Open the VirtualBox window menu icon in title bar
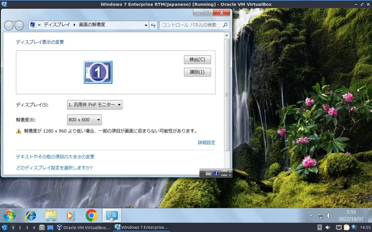 (4, 4)
